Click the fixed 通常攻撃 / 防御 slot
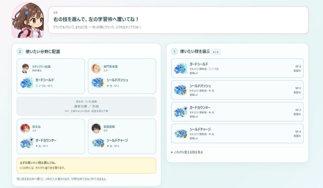Viewport: 323px width, 188px height. [86, 106]
